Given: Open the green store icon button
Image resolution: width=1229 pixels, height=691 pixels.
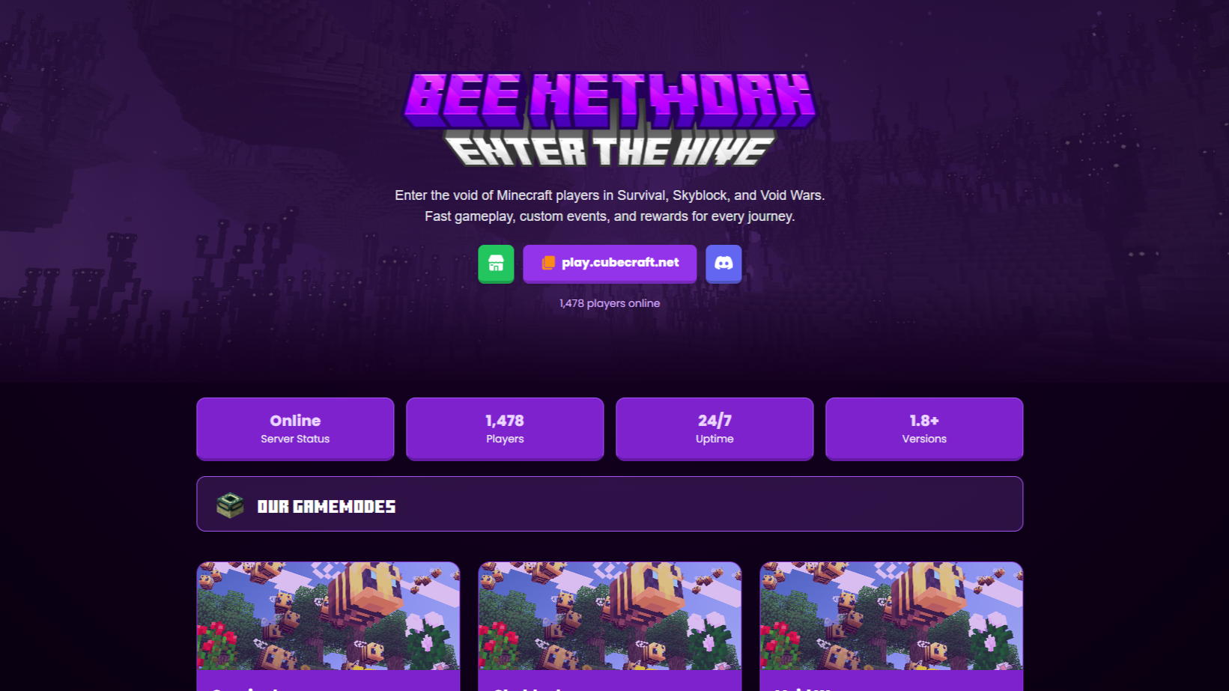Looking at the screenshot, I should [496, 264].
